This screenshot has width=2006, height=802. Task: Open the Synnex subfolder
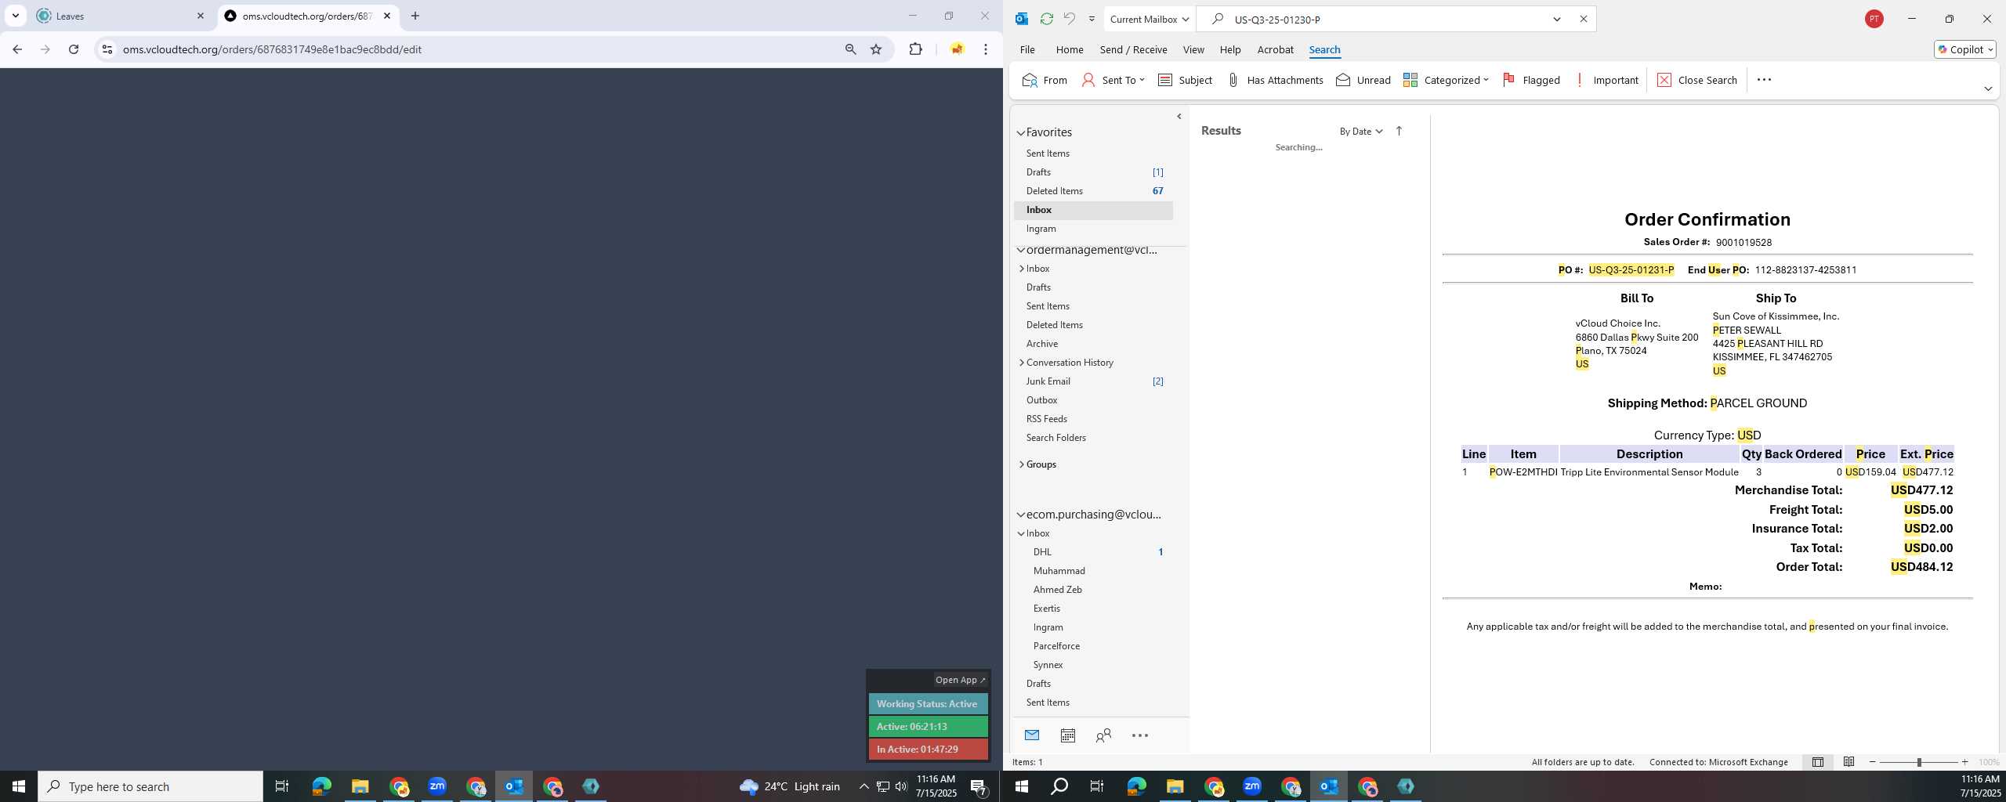(1093, 665)
